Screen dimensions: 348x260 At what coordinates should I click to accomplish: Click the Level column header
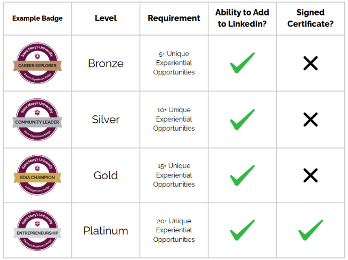click(106, 18)
